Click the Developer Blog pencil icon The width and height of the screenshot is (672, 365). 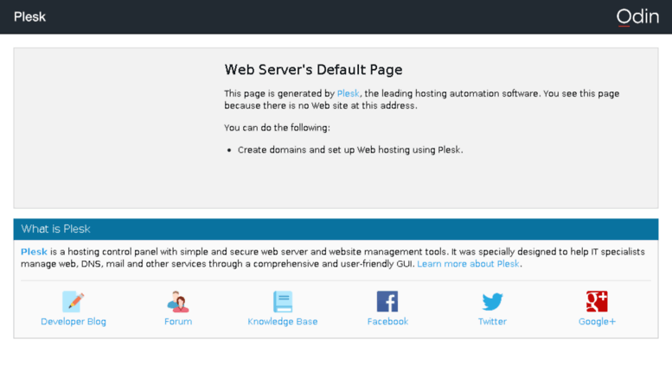point(74,301)
